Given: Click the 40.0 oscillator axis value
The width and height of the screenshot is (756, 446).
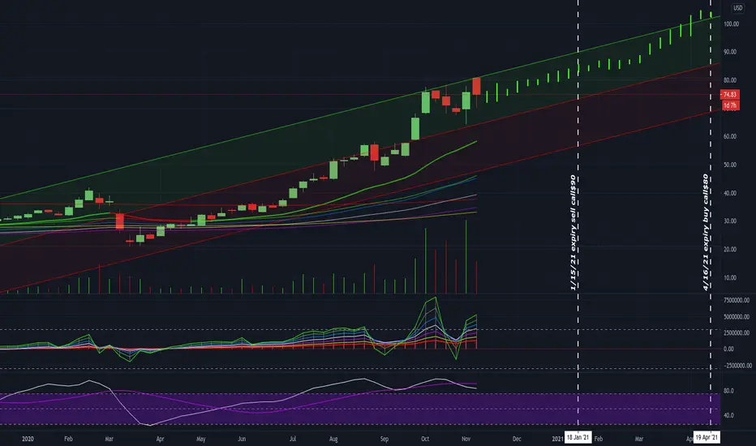Looking at the screenshot, I should (728, 415).
